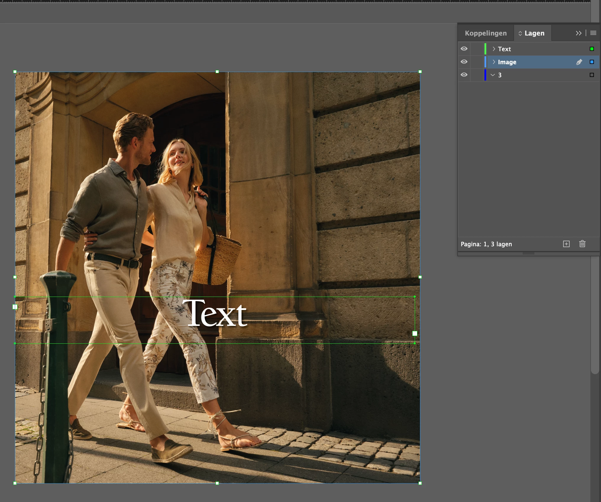Click the Lagen tab
Viewport: 601px width, 502px height.
pyautogui.click(x=534, y=33)
